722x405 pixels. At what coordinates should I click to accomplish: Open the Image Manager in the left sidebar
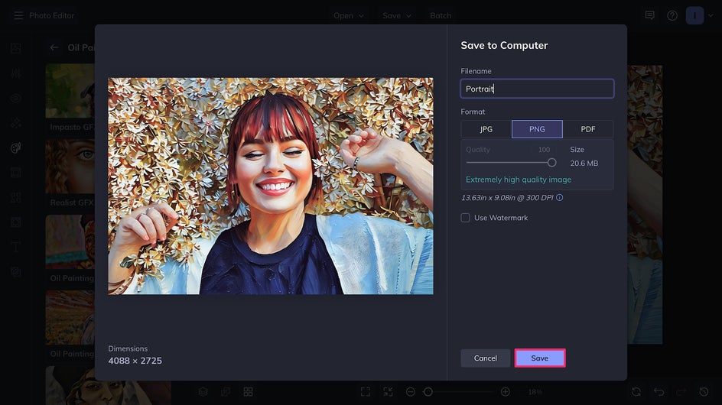(x=16, y=48)
